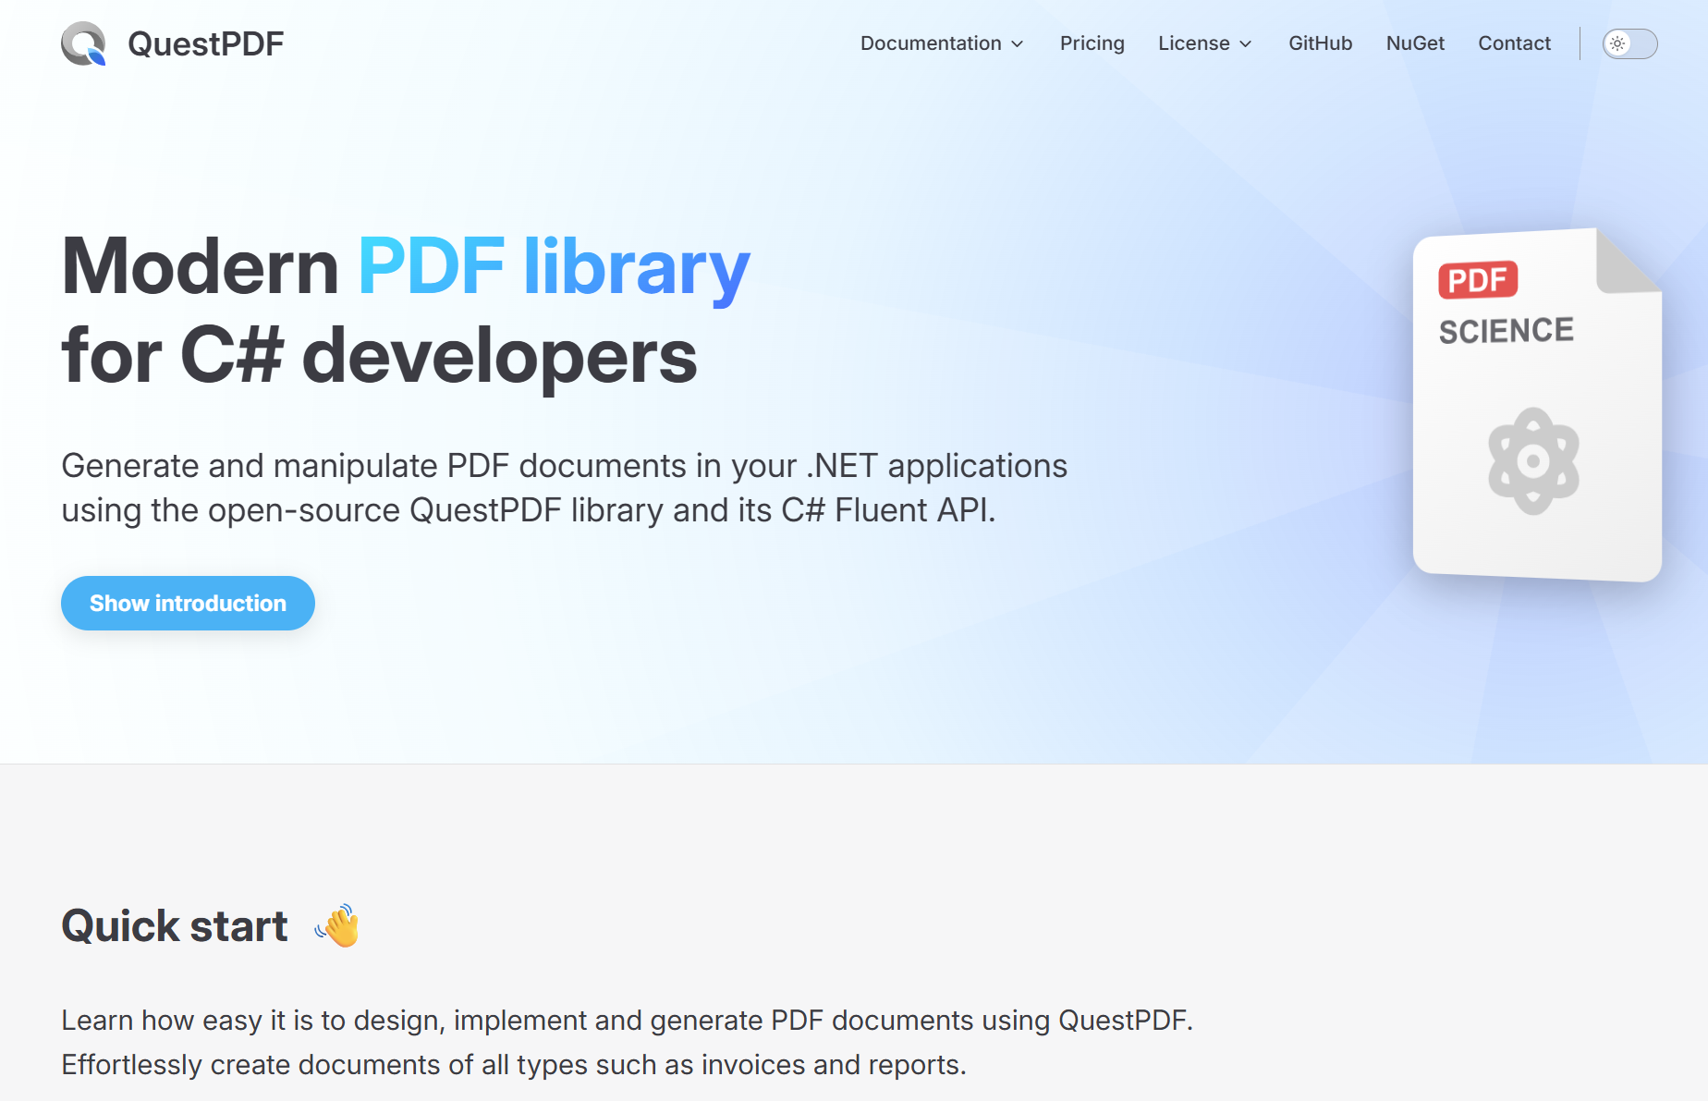
Task: Expand the License dropdown menu
Action: (x=1204, y=43)
